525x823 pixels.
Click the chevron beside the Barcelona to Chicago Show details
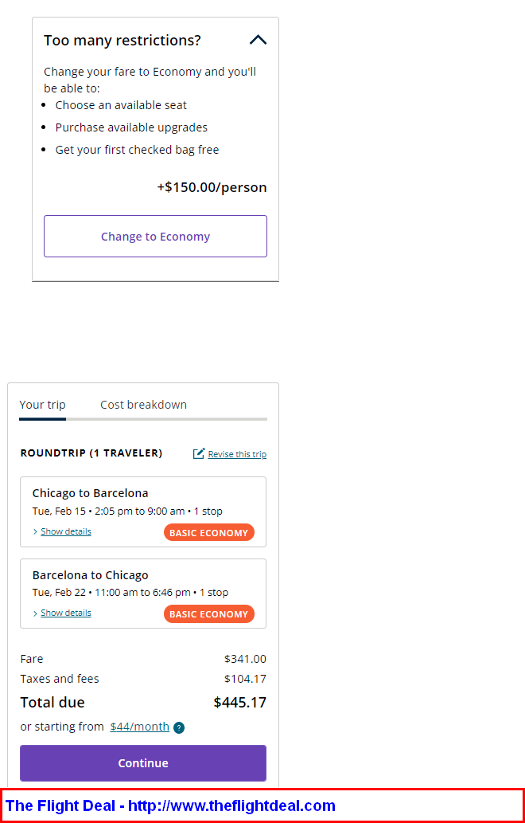pos(35,613)
